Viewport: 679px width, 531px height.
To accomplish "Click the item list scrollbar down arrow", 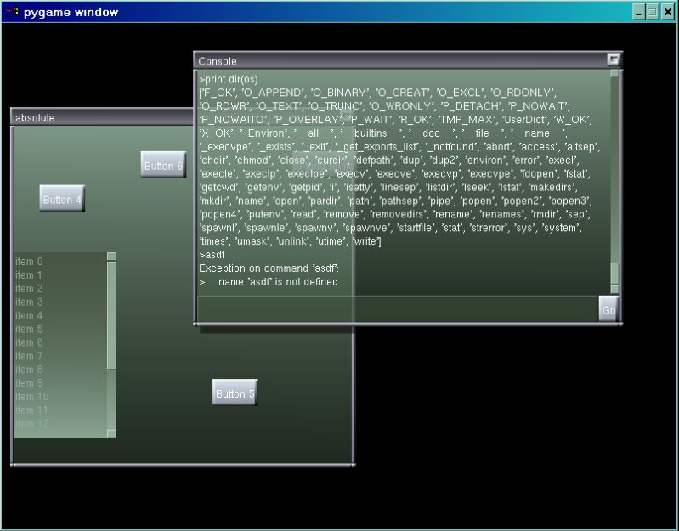I will pyautogui.click(x=111, y=433).
